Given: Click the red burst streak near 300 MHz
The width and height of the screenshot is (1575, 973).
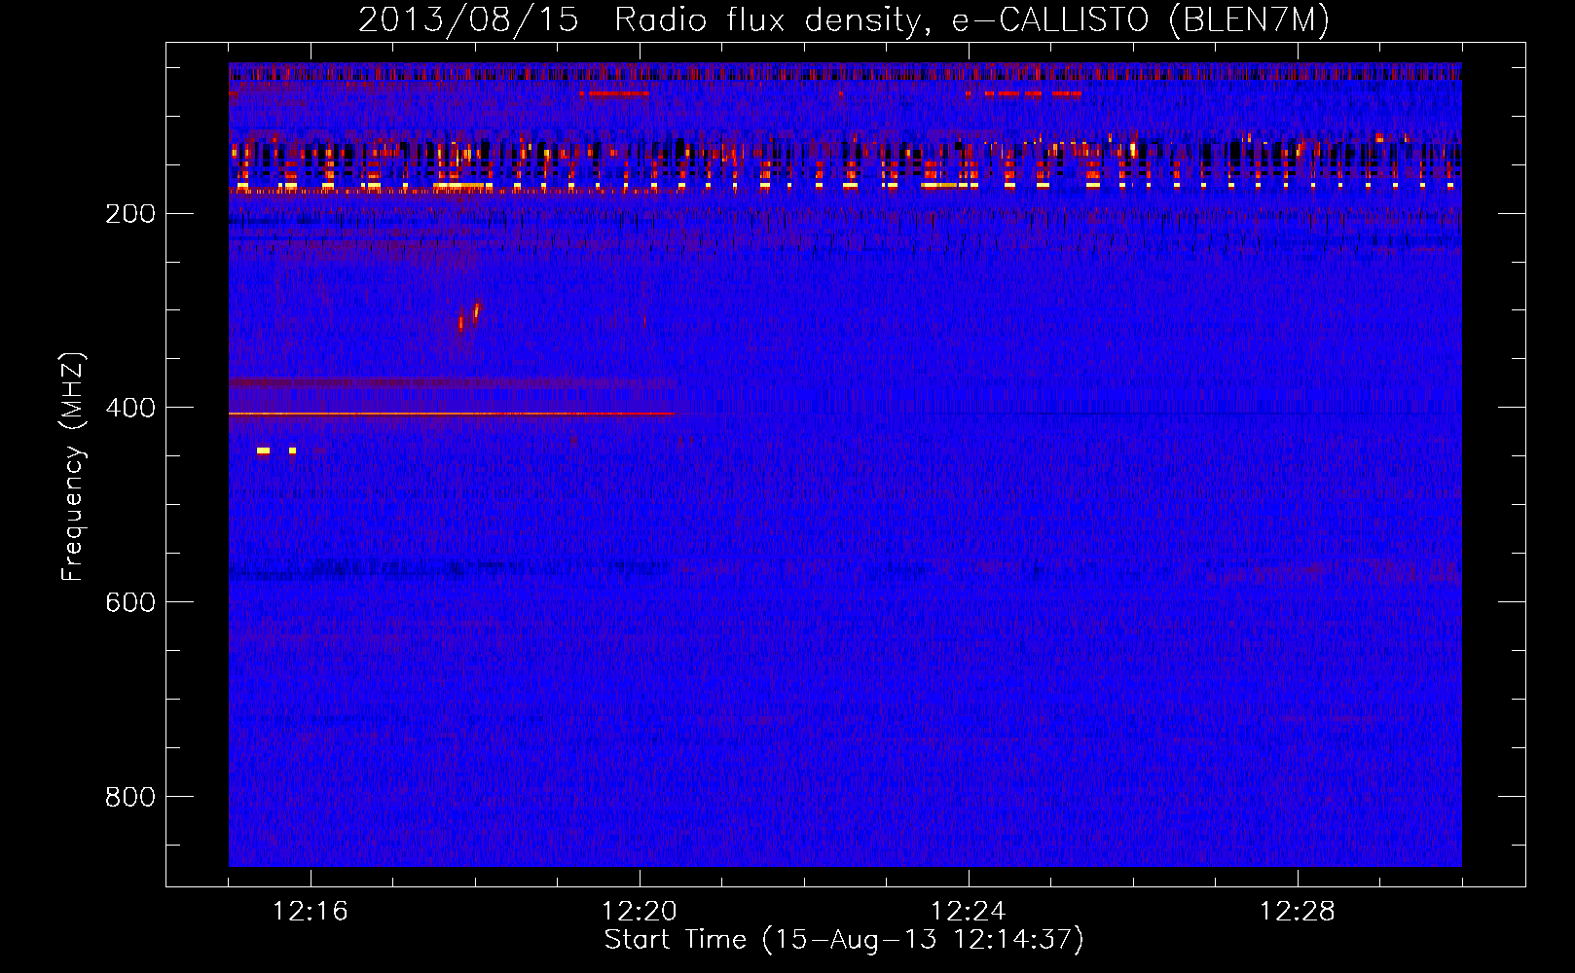Looking at the screenshot, I should coord(476,310).
